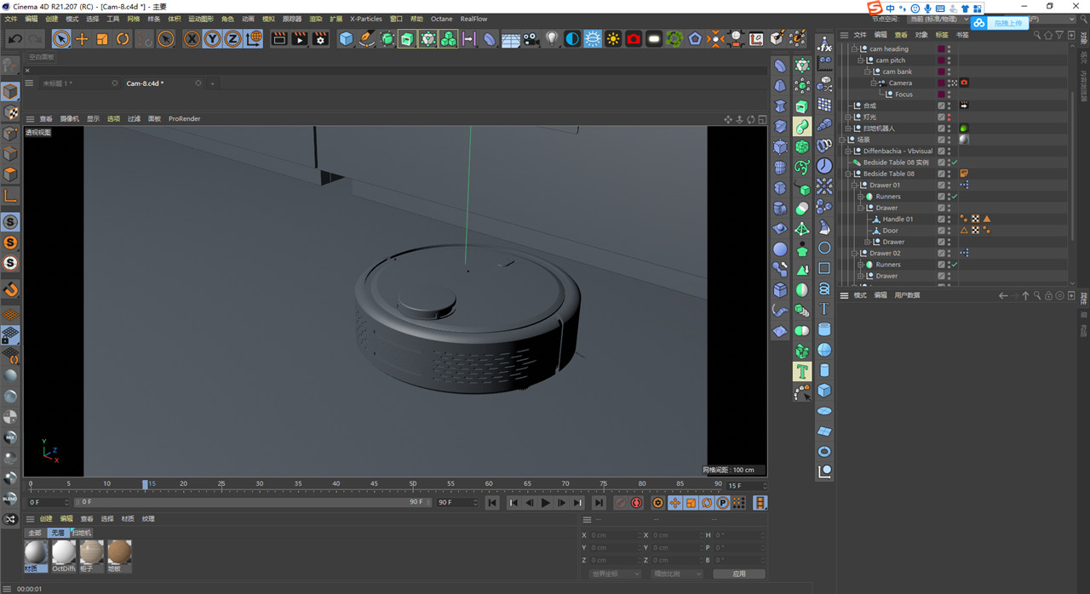The height and width of the screenshot is (594, 1090).
Task: Expand the Diffenbachia - Vbvisual node
Action: coord(848,151)
